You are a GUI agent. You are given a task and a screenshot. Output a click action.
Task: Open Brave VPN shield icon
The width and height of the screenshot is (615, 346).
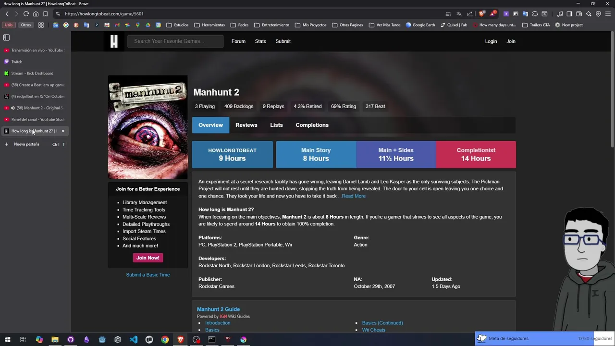click(x=598, y=14)
